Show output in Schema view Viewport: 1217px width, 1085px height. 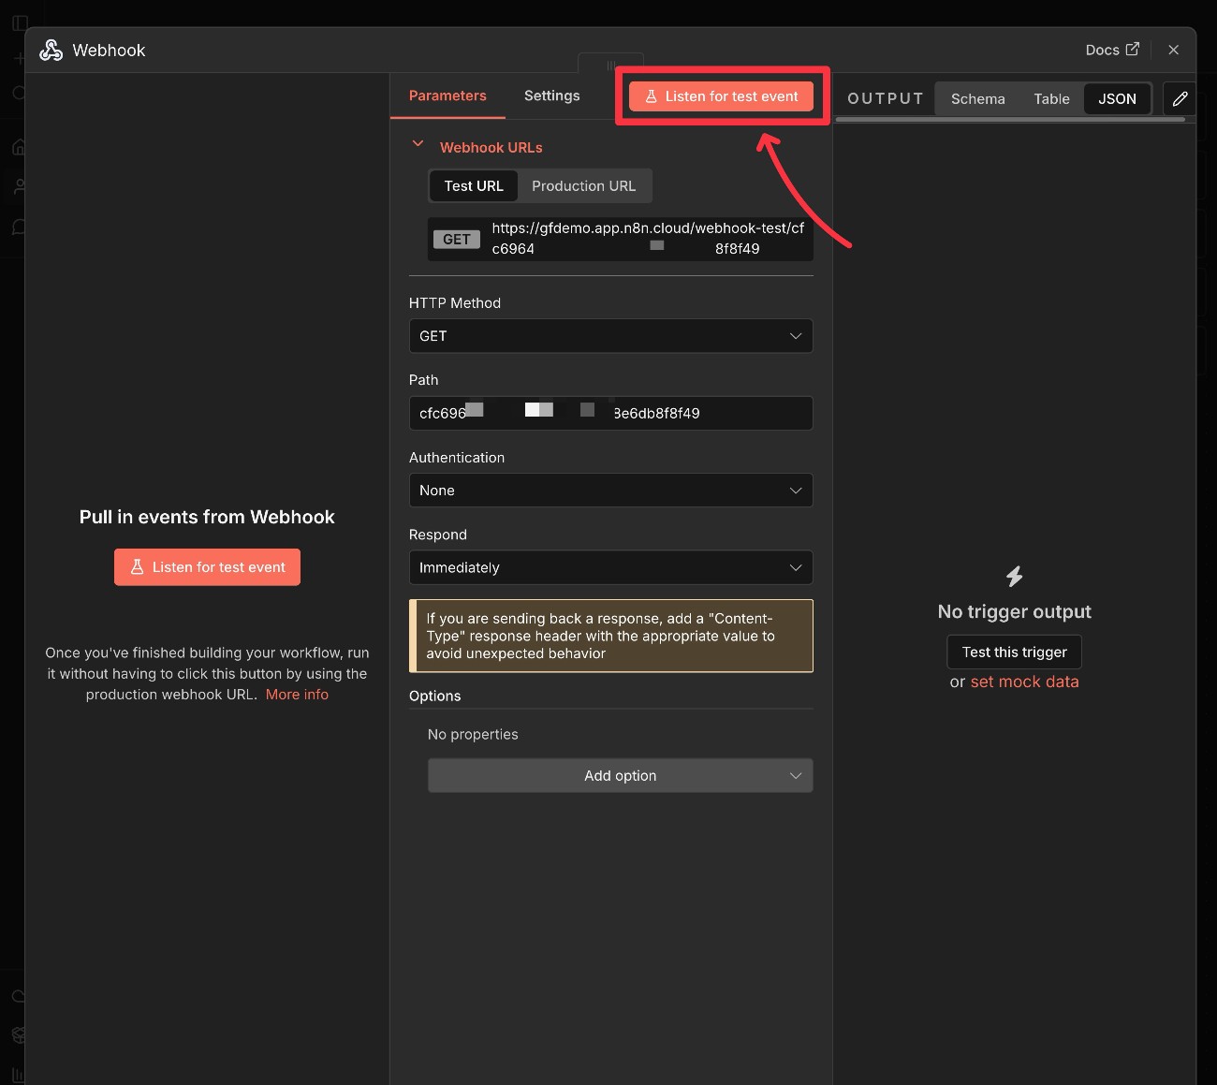coord(977,99)
